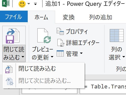Collapse the 閉じて読み込む ribbon dropdown arrow
The height and width of the screenshot is (95, 126).
point(23,57)
